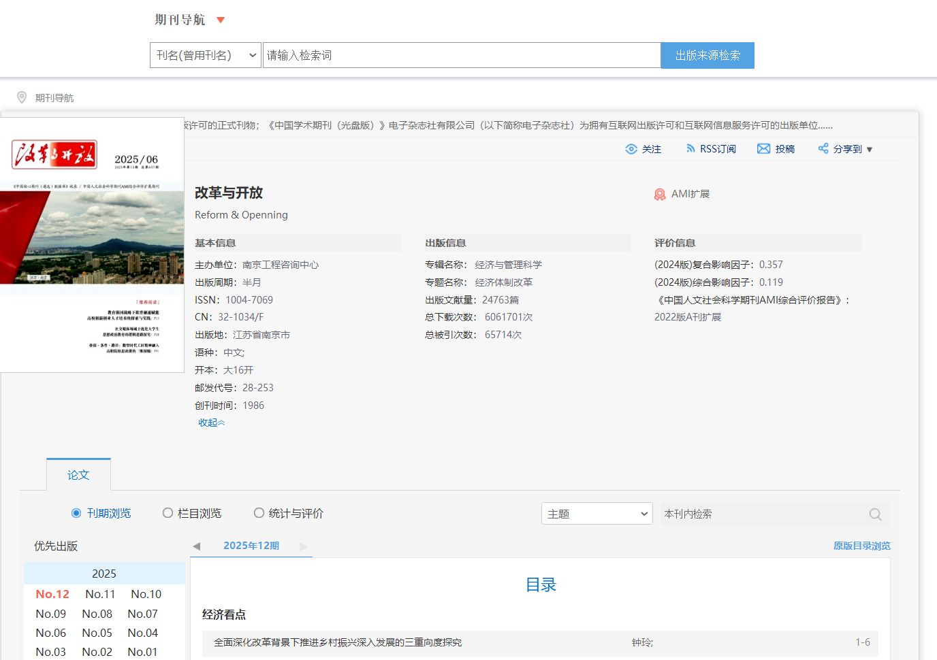
Task: Expand the 期刊导航 red triangle menu
Action: pyautogui.click(x=220, y=20)
